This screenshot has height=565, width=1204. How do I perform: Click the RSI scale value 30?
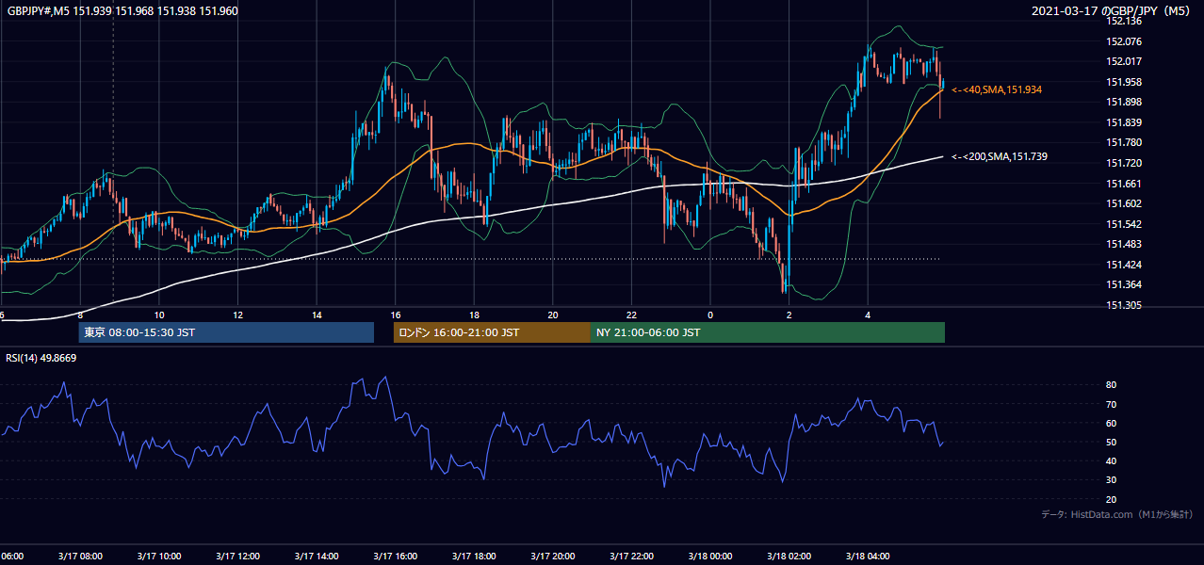coord(1112,479)
